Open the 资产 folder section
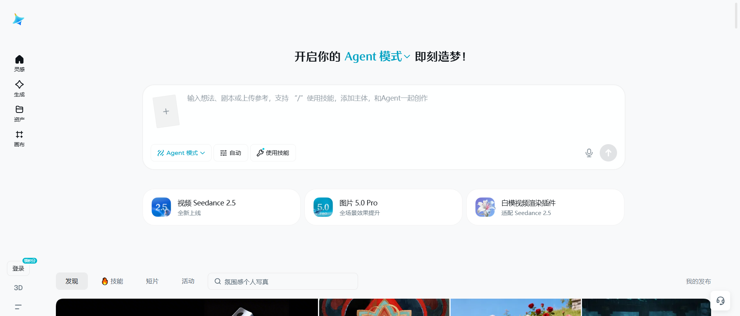The image size is (740, 316). [19, 114]
